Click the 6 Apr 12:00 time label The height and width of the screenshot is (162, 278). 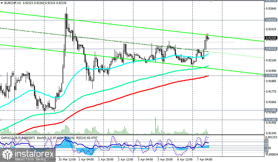coord(185,159)
